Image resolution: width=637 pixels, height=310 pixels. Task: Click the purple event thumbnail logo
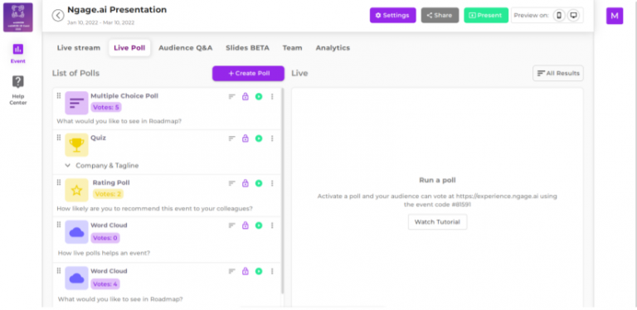(x=18, y=17)
